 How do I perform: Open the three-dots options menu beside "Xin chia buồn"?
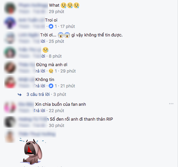pos(171,104)
